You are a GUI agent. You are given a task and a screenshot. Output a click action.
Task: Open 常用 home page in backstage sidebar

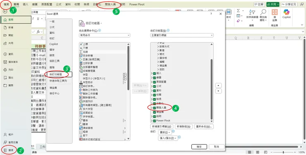[16, 20]
